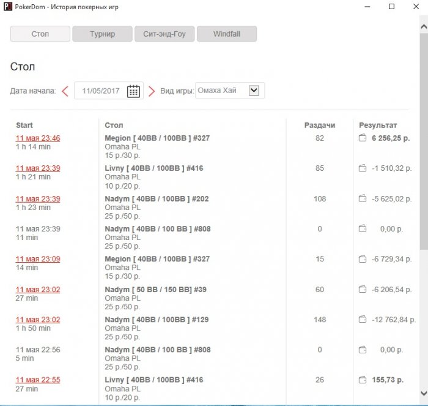The height and width of the screenshot is (406, 428).
Task: Advance to next date with right arrow
Action: [x=152, y=91]
